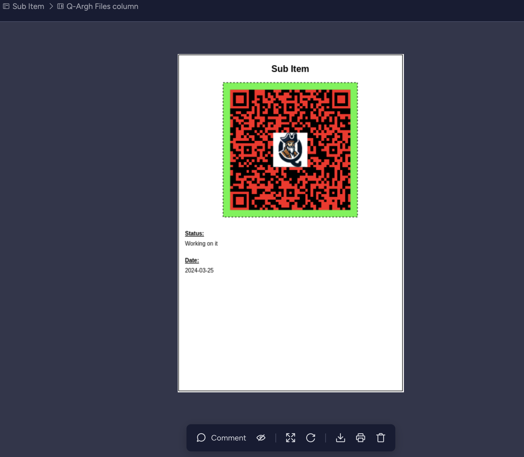The height and width of the screenshot is (457, 524).
Task: Click the speech bubble comment icon
Action: (201, 438)
